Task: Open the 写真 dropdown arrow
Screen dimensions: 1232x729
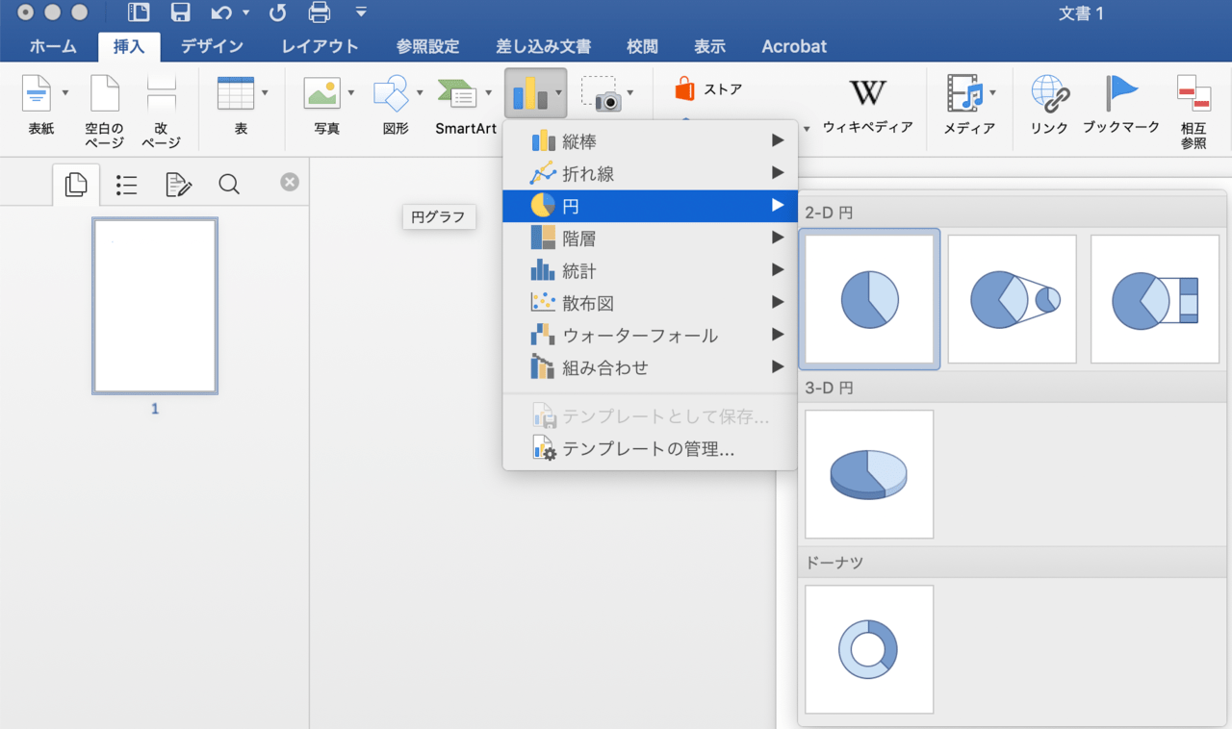Action: point(351,93)
